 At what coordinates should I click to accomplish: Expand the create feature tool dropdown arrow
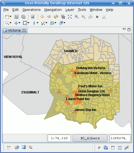56,23
